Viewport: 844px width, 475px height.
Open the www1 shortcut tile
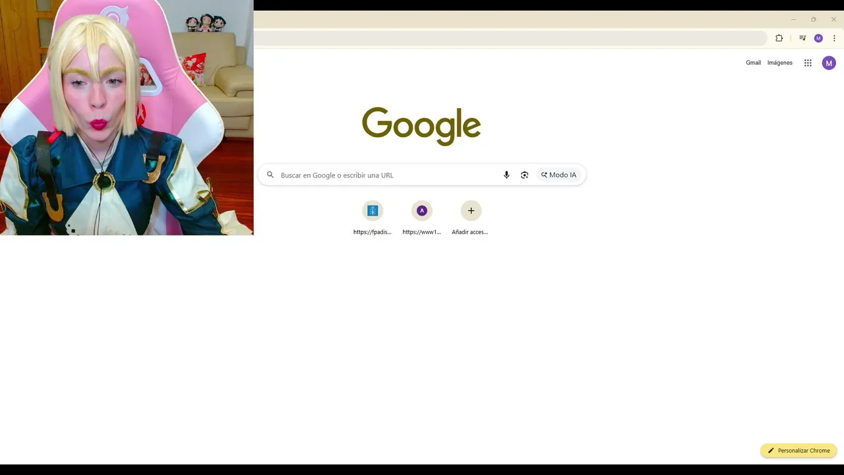422,210
